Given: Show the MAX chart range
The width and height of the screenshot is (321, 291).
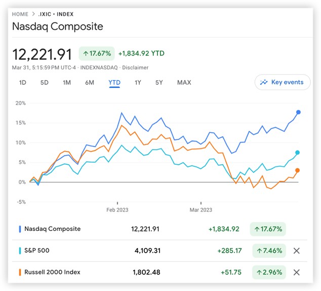Looking at the screenshot, I should click(x=184, y=82).
